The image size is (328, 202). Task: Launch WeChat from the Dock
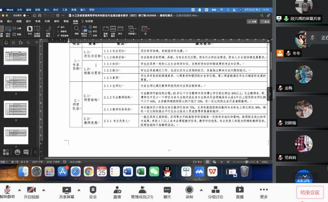(x=154, y=172)
